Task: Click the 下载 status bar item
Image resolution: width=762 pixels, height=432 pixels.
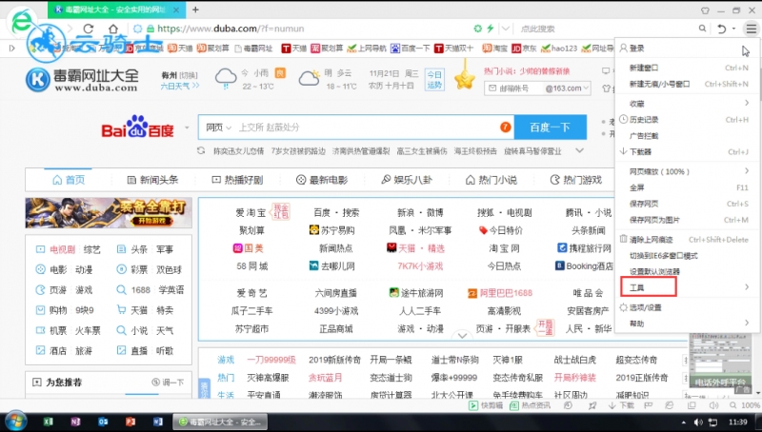Action: tap(622, 405)
